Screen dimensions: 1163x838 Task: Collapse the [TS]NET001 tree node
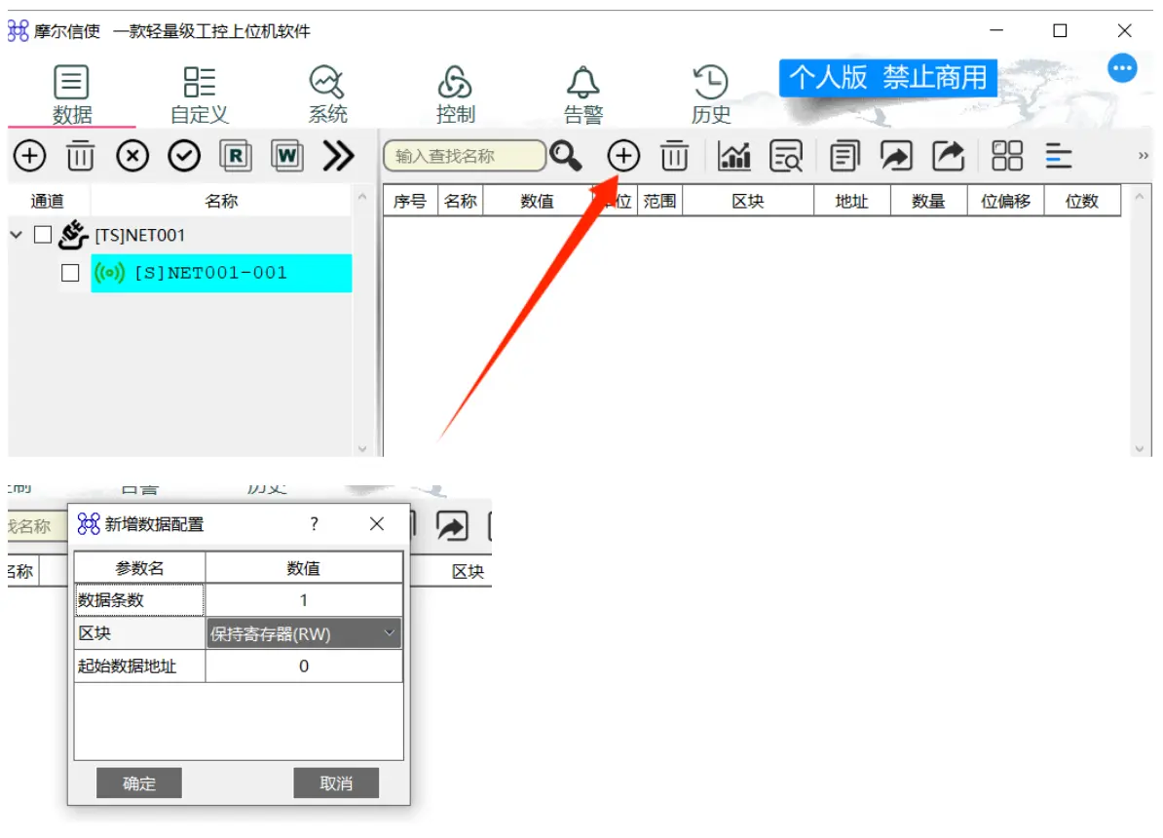click(x=17, y=235)
